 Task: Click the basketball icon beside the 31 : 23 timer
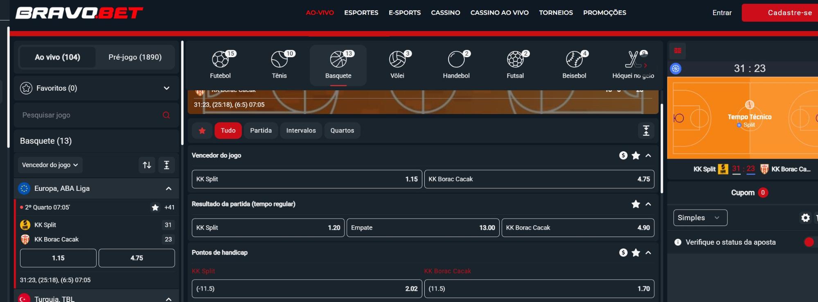676,69
